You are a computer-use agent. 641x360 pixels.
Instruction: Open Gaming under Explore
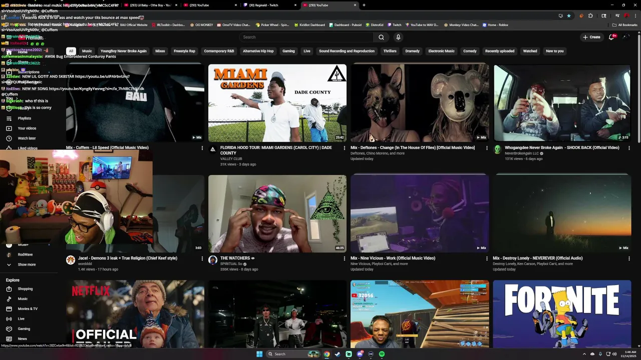pyautogui.click(x=24, y=329)
